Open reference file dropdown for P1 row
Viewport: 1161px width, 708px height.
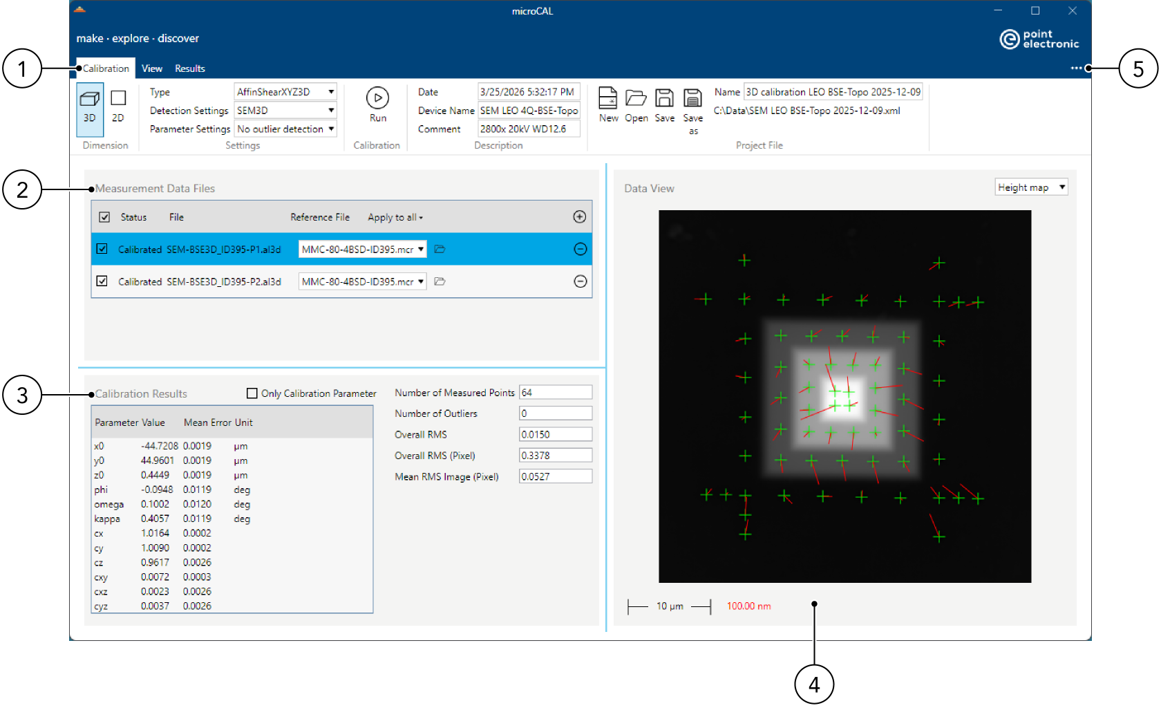(363, 249)
